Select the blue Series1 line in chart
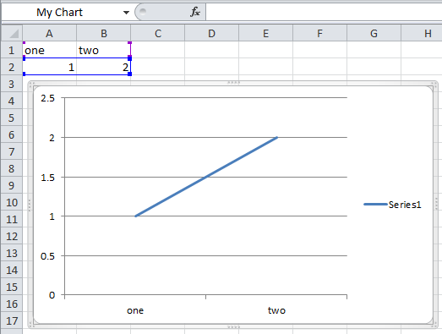442x334 pixels. coord(206,177)
